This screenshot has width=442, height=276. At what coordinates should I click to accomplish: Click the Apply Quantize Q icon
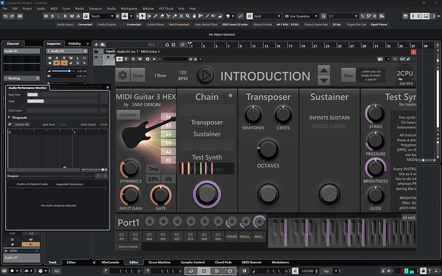coord(323,17)
